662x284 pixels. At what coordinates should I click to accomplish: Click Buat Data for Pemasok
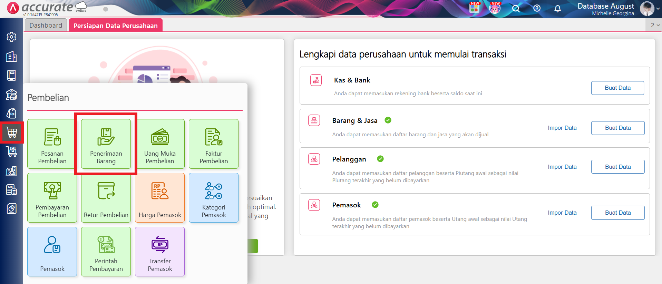pyautogui.click(x=618, y=213)
